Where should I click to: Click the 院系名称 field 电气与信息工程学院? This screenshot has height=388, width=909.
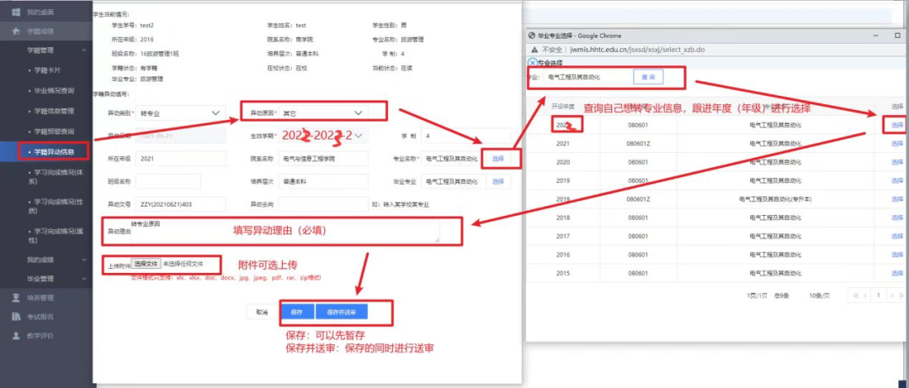pos(323,159)
